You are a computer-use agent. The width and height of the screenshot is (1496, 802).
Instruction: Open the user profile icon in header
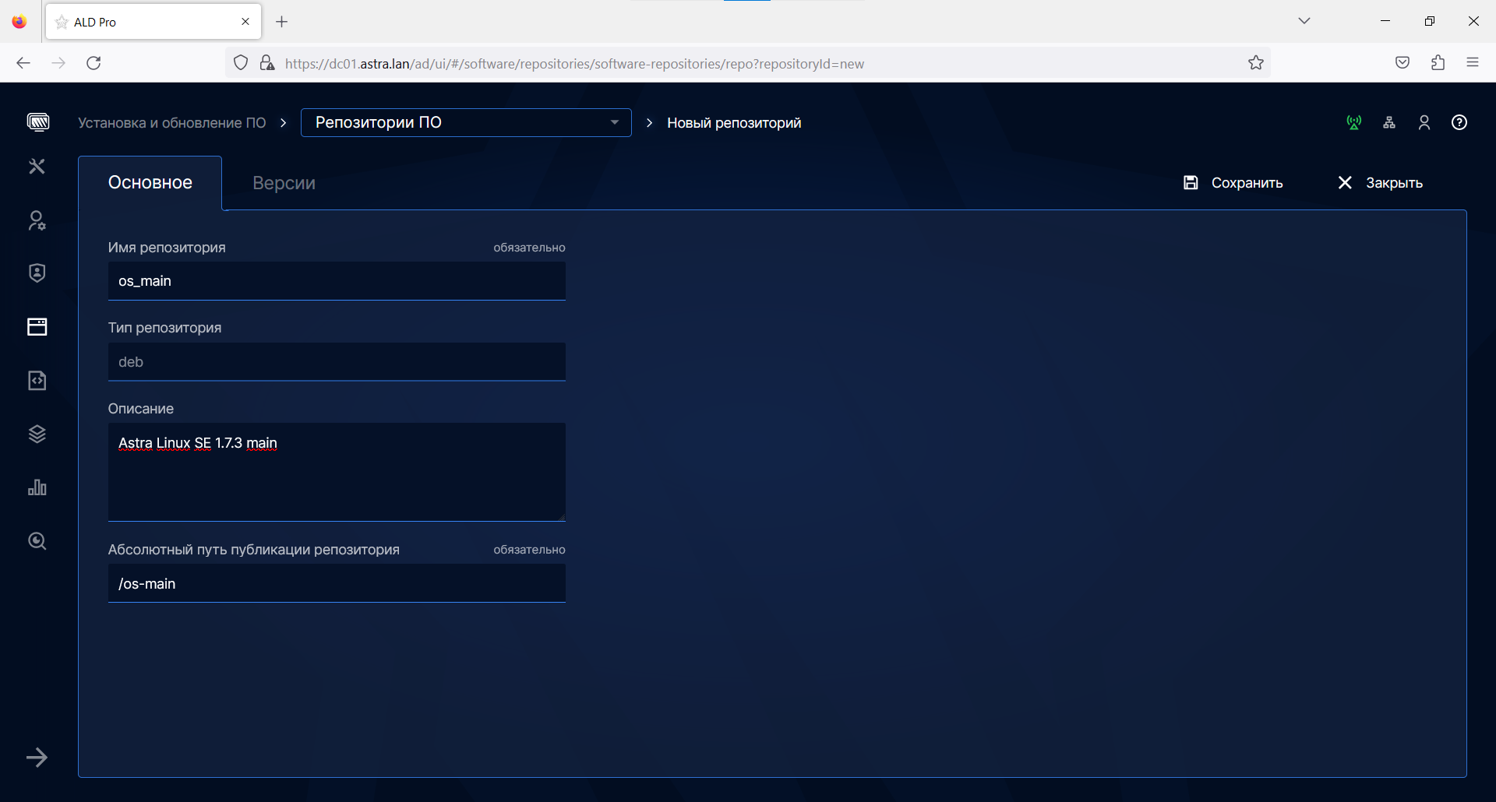coord(1424,122)
